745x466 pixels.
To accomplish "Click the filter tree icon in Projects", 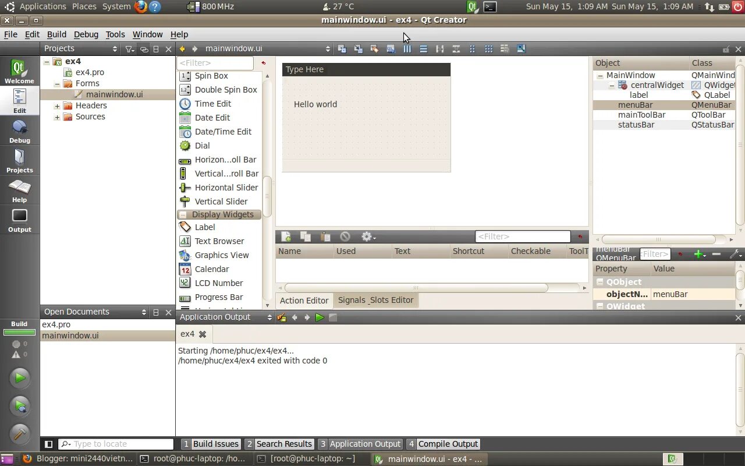I will pos(130,49).
